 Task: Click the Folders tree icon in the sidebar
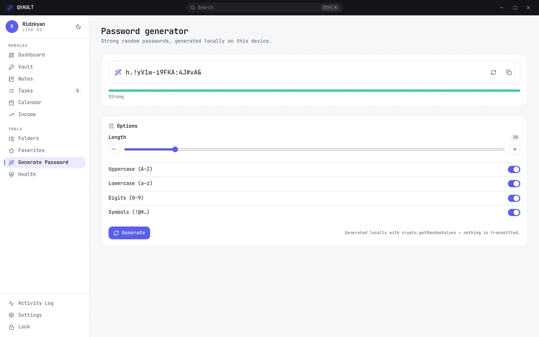coord(12,138)
